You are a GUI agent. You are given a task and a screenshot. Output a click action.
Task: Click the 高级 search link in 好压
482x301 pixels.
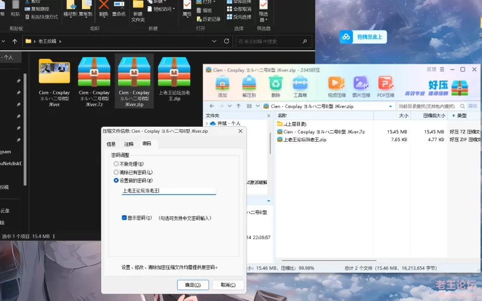[x=473, y=106]
